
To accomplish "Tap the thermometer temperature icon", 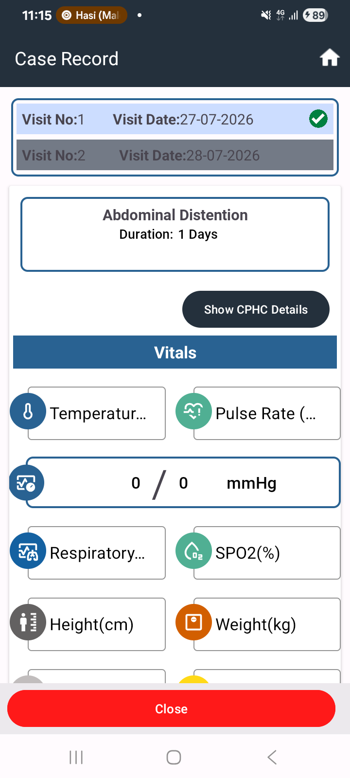I will tap(28, 411).
